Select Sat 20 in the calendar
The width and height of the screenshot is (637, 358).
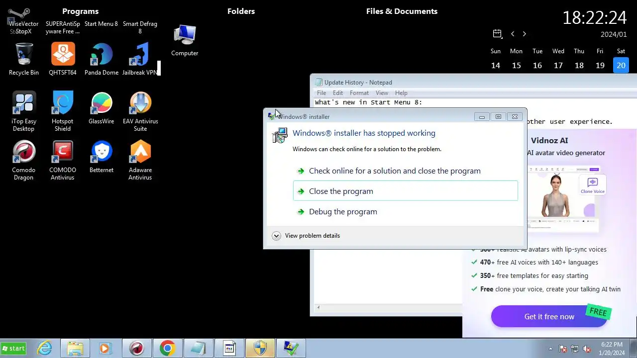click(x=621, y=65)
